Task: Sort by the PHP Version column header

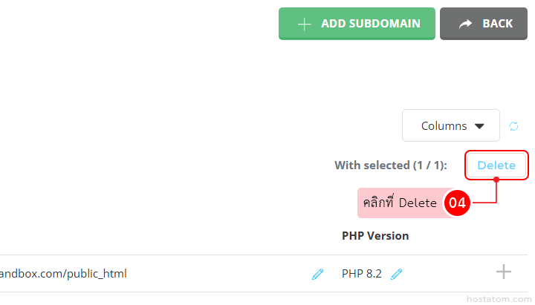Action: 375,236
